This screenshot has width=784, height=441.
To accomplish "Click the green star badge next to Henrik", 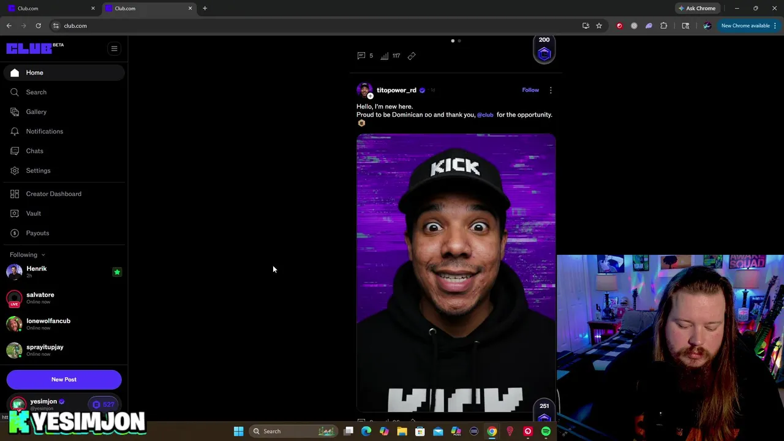I will pos(117,272).
